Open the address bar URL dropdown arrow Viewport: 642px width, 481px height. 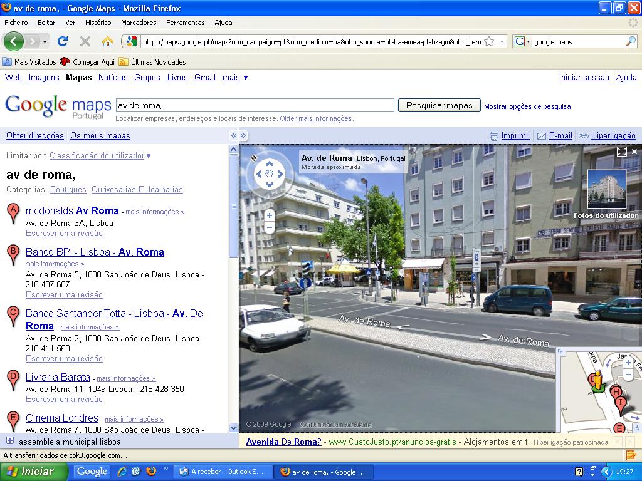[502, 41]
